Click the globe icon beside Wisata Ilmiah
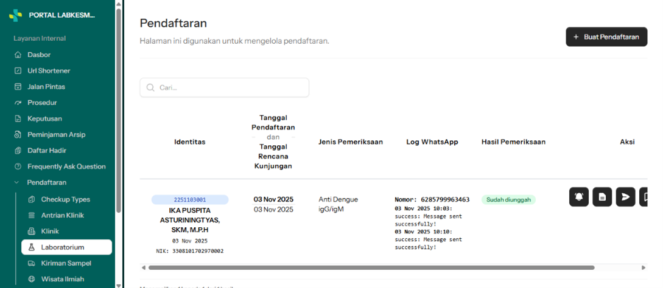The width and height of the screenshot is (663, 288). 31,279
